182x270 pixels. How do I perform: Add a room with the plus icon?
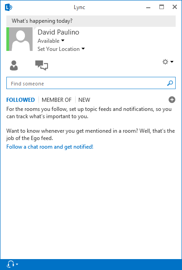pyautogui.click(x=172, y=100)
